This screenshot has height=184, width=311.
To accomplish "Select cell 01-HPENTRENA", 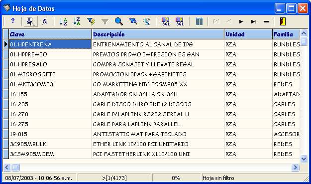I will pos(50,44).
